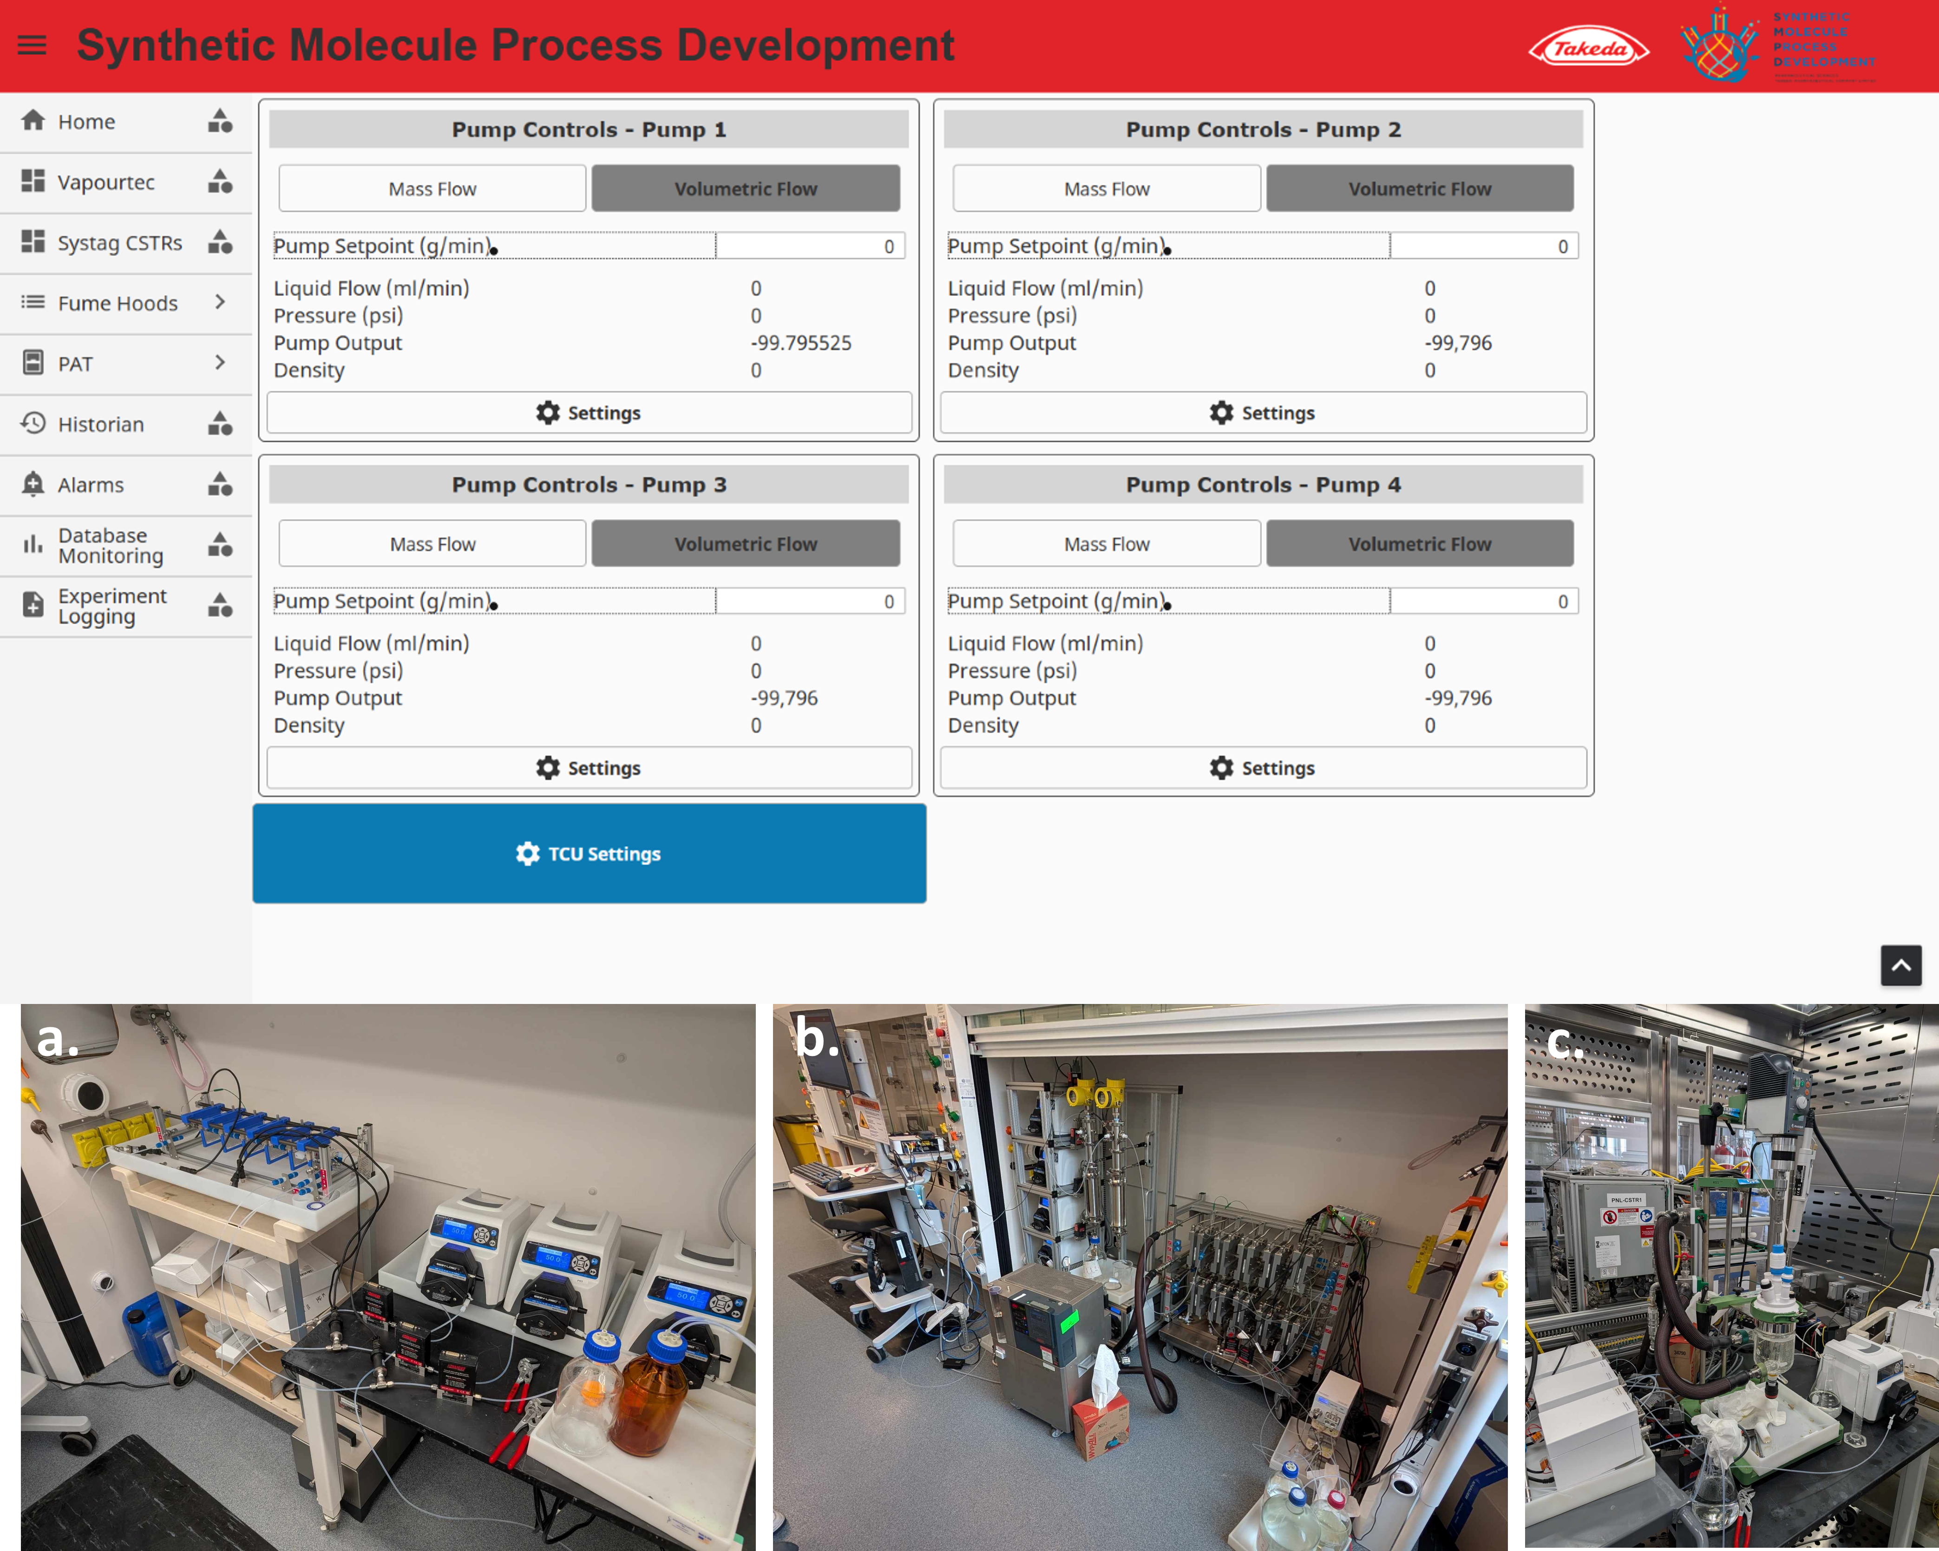The image size is (1939, 1551).
Task: Click the scroll-to-top arrow button
Action: click(1900, 966)
